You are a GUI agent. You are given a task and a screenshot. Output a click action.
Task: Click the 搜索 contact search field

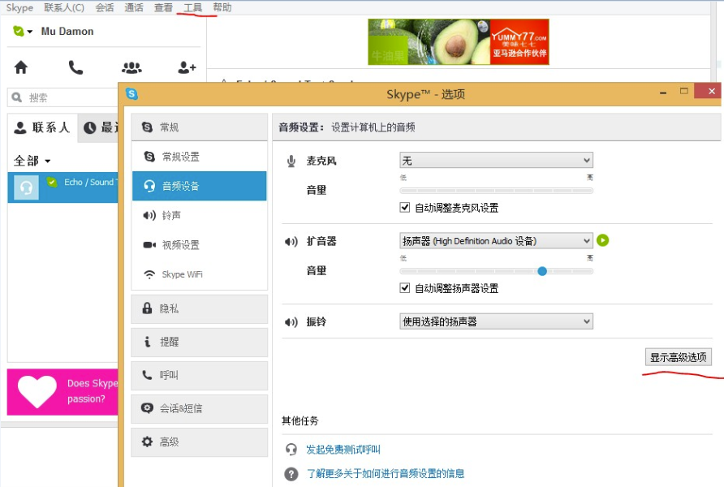pos(62,97)
